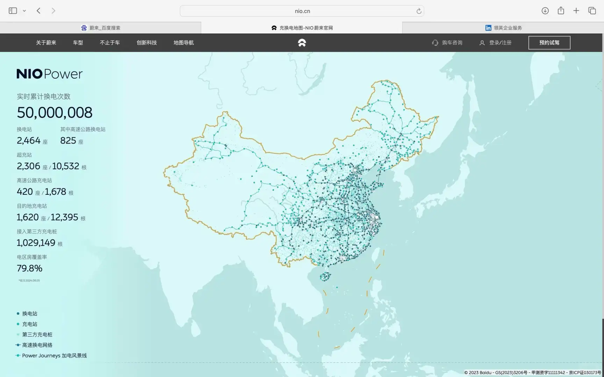Click the nio.cn address bar
Viewport: 604px width, 377px height.
(302, 11)
